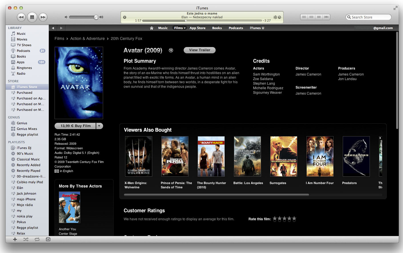Click the add playlist plus button

click(15, 240)
